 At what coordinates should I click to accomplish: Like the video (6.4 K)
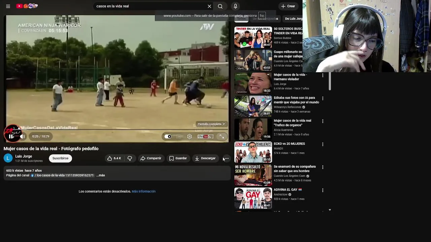tap(114, 158)
